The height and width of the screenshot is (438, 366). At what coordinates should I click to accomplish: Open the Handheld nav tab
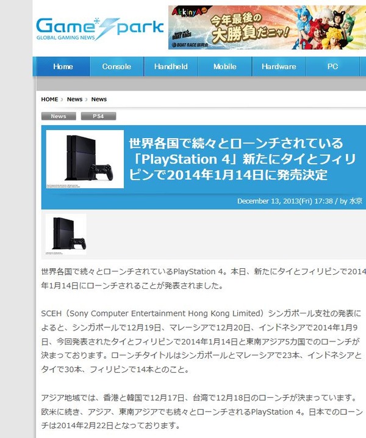171,67
